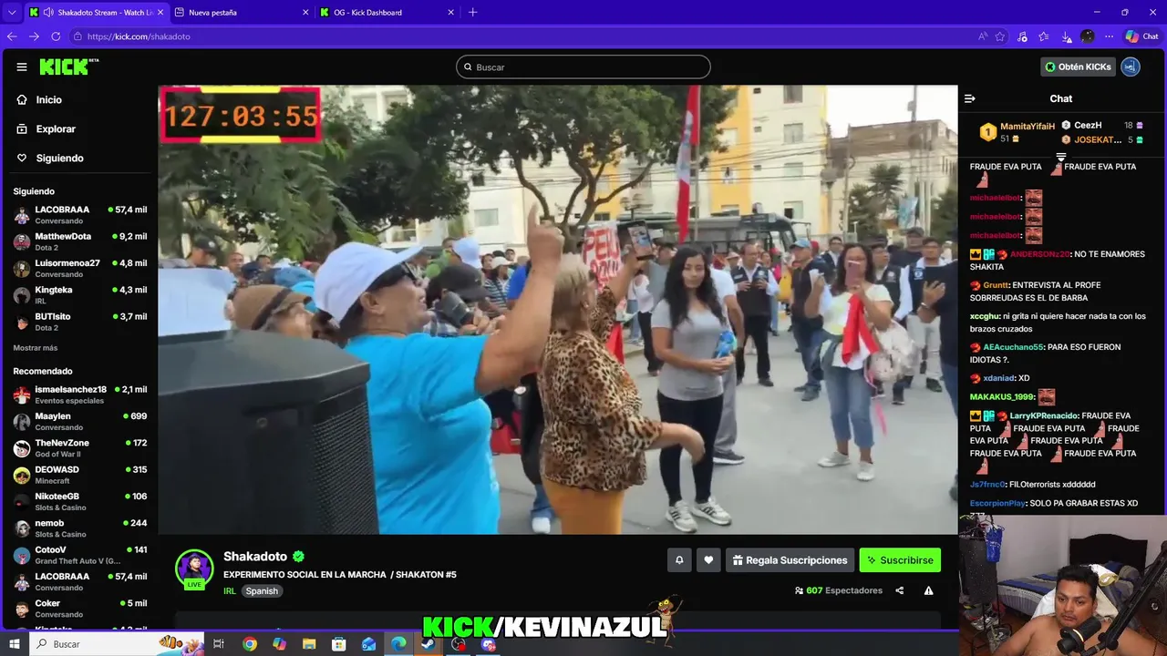
Task: Switch to Nueva pestaña tab
Action: pos(240,12)
